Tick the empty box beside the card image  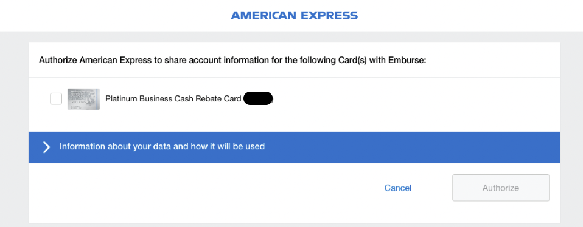coord(56,99)
